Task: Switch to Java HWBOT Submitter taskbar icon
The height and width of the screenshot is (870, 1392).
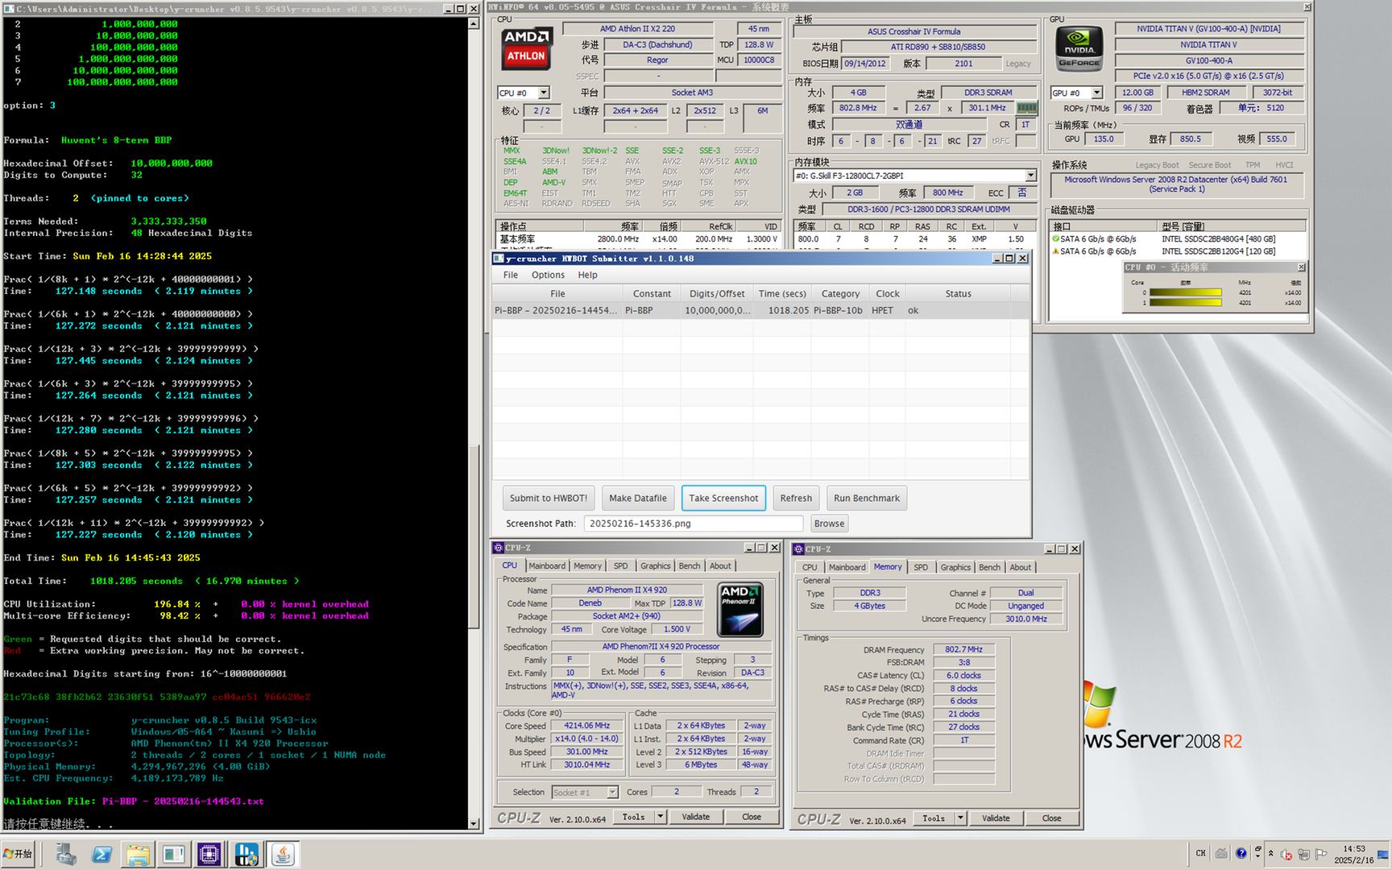Action: click(x=283, y=854)
